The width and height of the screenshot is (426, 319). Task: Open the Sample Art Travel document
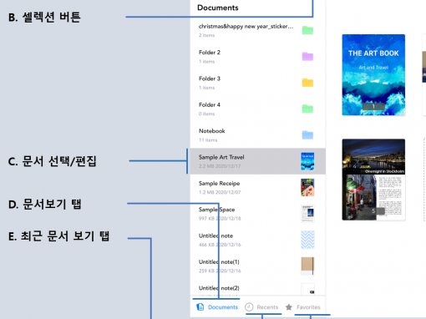tap(258, 161)
